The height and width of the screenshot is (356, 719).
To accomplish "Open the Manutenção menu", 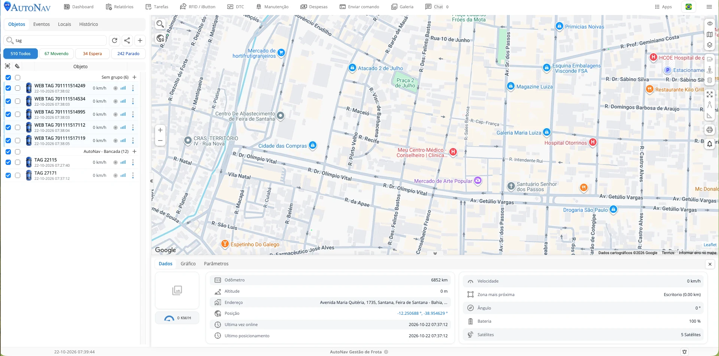I will point(272,7).
